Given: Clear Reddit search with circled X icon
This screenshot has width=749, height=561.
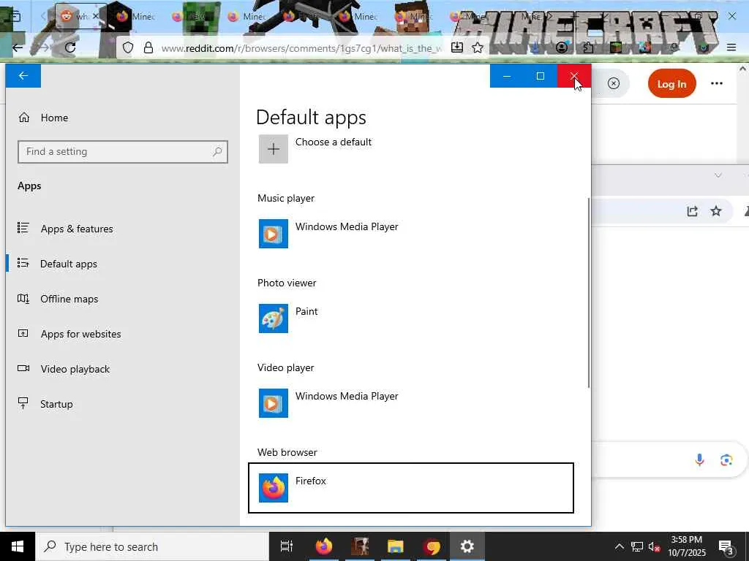Looking at the screenshot, I should 614,84.
